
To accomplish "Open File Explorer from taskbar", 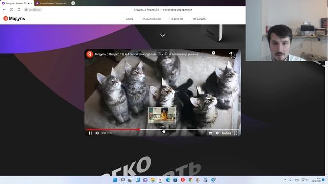I will click(x=153, y=180).
